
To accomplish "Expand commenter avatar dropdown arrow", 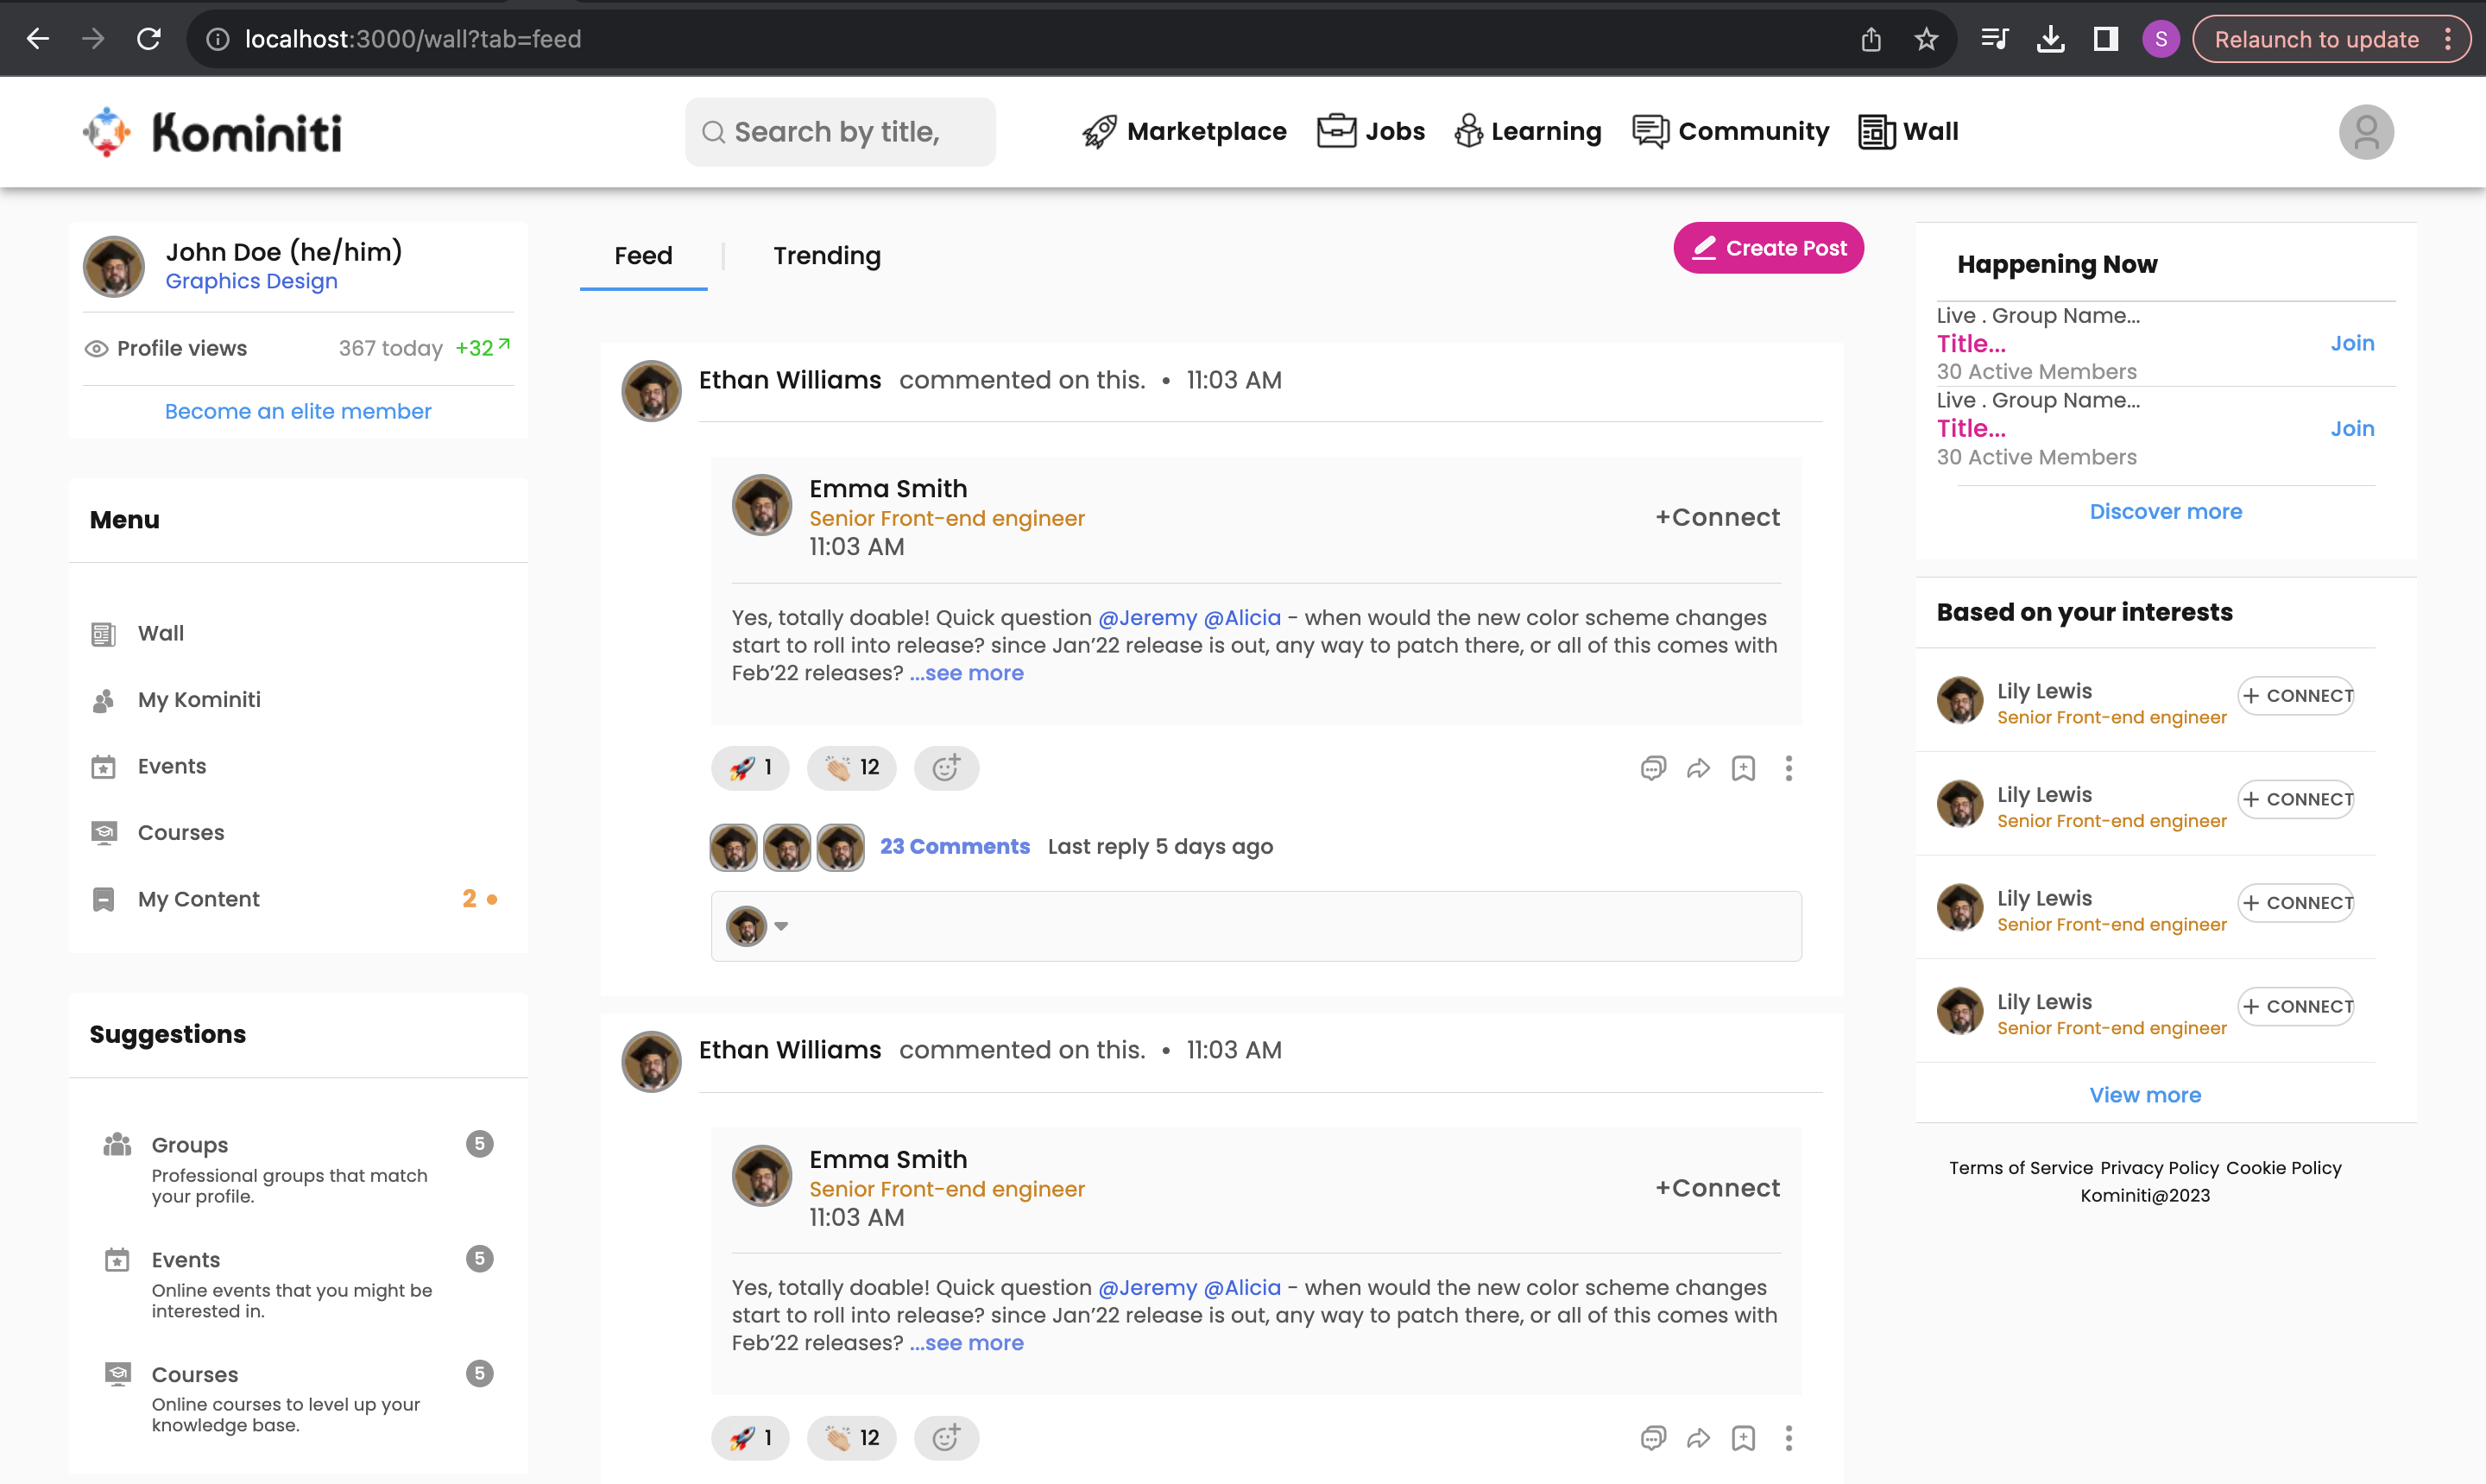I will 782,926.
